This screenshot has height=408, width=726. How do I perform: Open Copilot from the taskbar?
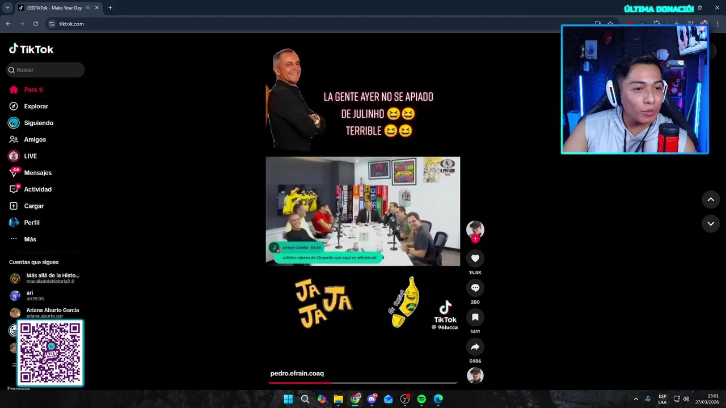(322, 399)
